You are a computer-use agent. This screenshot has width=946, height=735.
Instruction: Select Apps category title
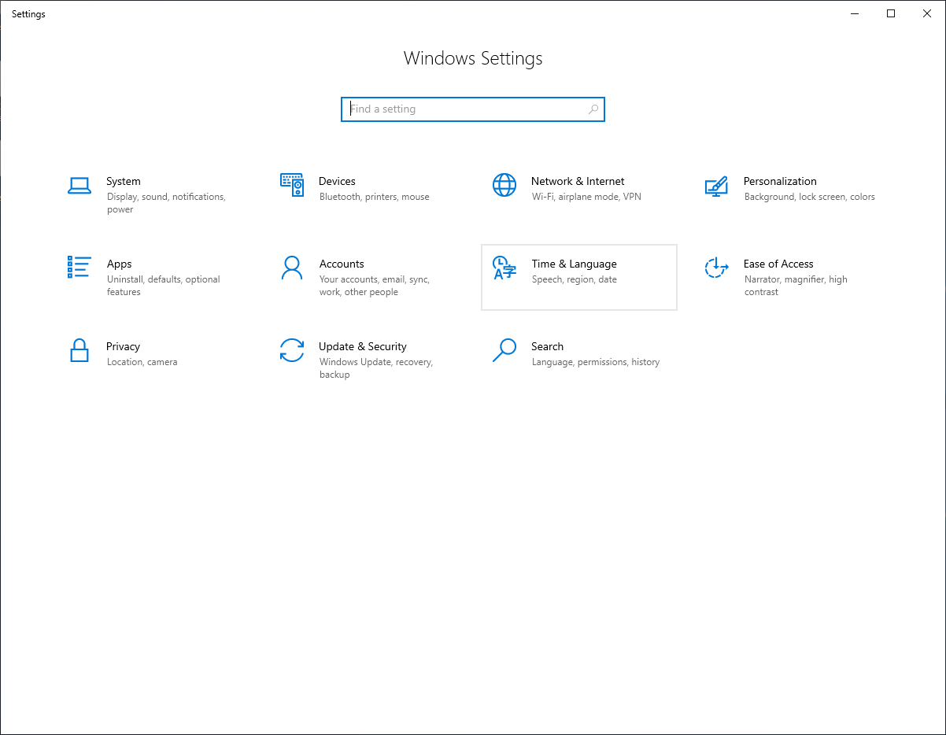(120, 264)
